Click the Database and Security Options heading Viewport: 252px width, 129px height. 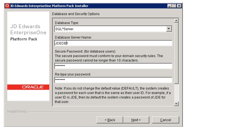[x=76, y=14]
